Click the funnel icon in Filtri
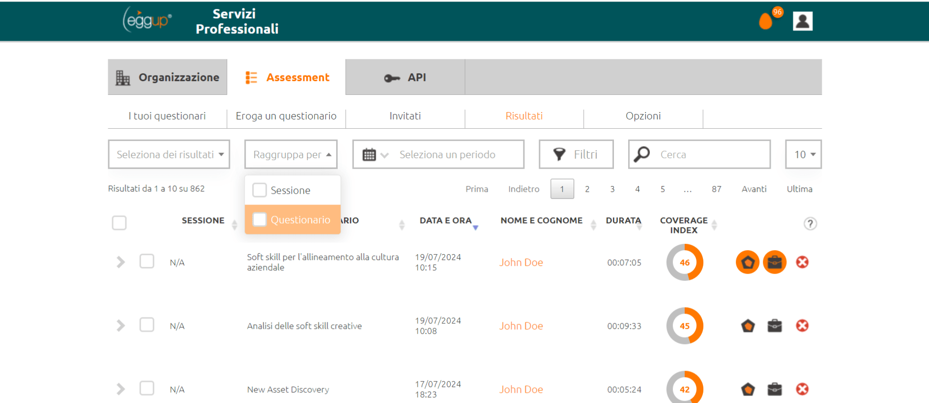Image resolution: width=929 pixels, height=403 pixels. 559,154
